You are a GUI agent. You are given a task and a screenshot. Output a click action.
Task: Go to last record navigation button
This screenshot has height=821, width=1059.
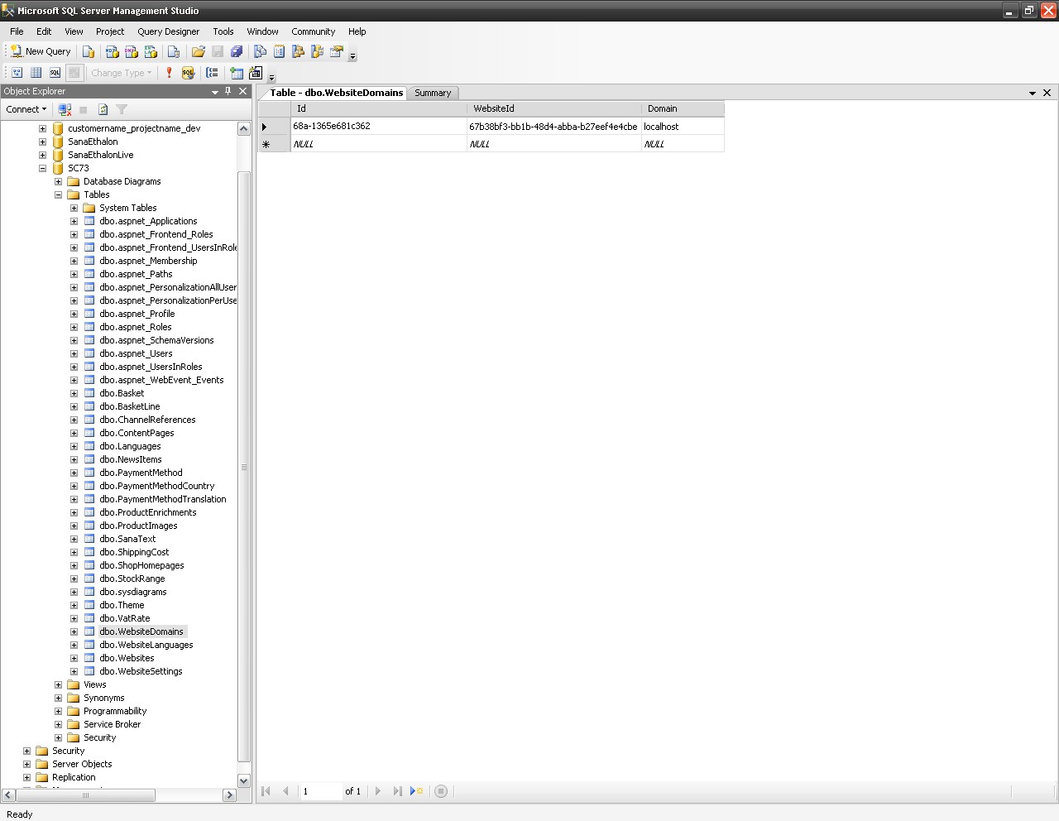point(397,791)
